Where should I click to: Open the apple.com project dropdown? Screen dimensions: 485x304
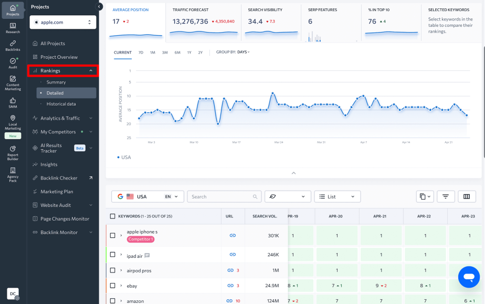pyautogui.click(x=63, y=23)
